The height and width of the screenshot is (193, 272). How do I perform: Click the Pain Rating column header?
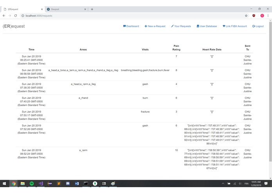(176, 48)
